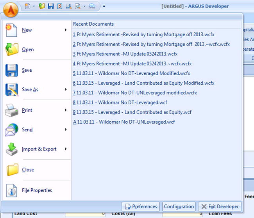Choose Open from the application menu

pyautogui.click(x=28, y=50)
